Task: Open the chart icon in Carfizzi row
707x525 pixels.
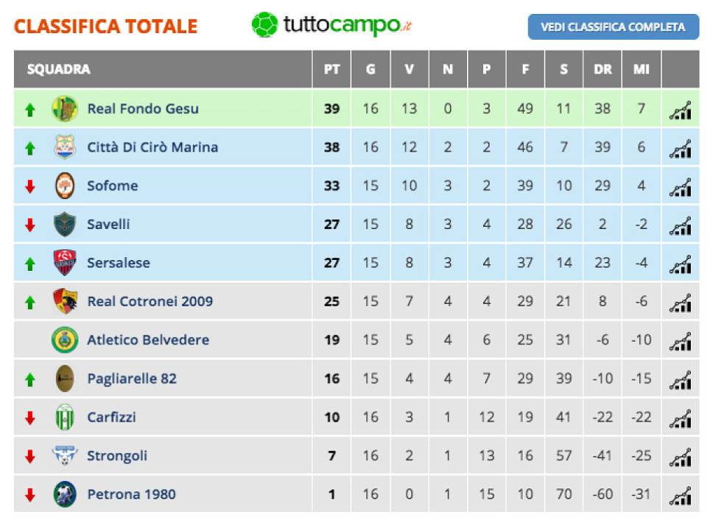Action: (x=680, y=417)
